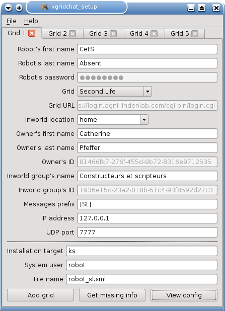
Task: Click the plus icon in the title bar
Action: click(x=19, y=8)
